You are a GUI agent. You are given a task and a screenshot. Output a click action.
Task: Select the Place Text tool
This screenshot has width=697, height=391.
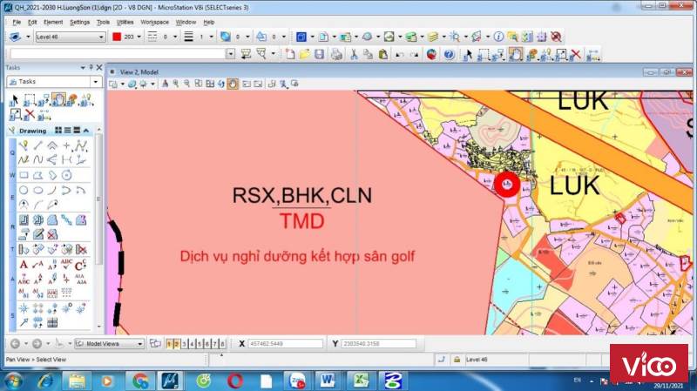click(x=24, y=266)
